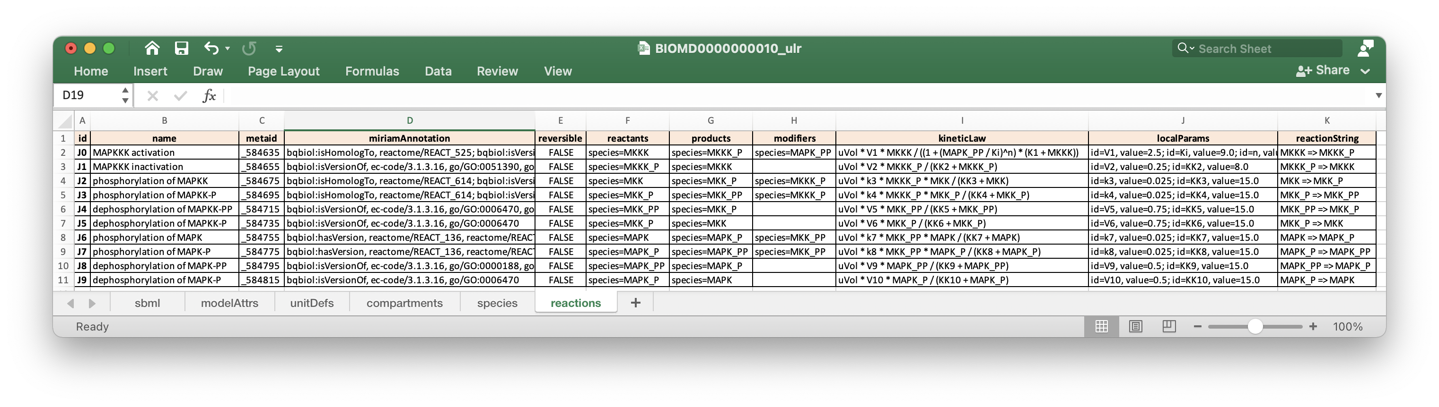
Task: Switch to Page Break Preview icon
Action: 1168,327
